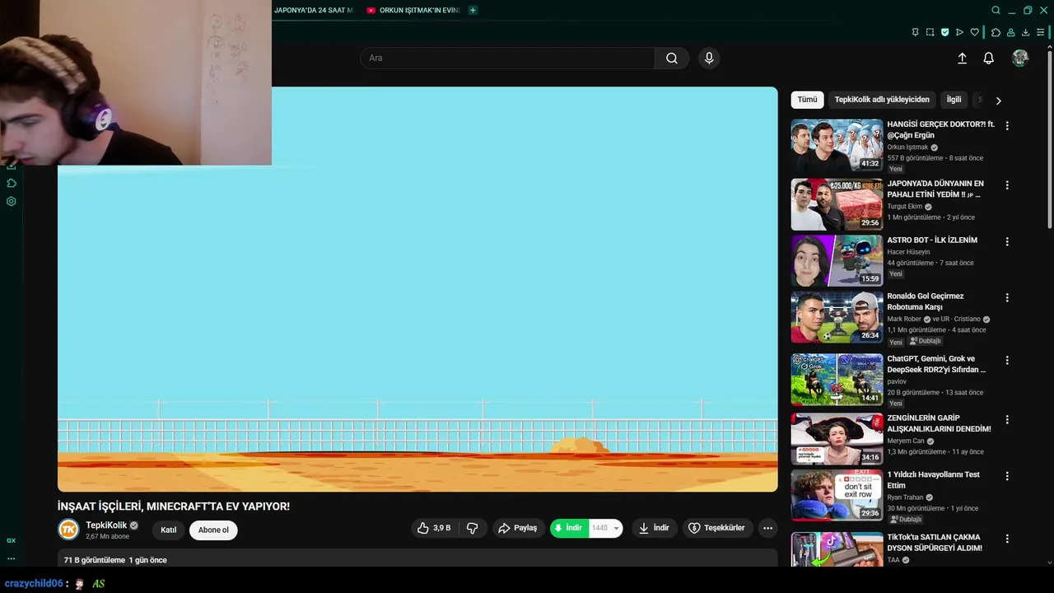Click the My Flow send icon
The image size is (1054, 593).
tap(959, 32)
